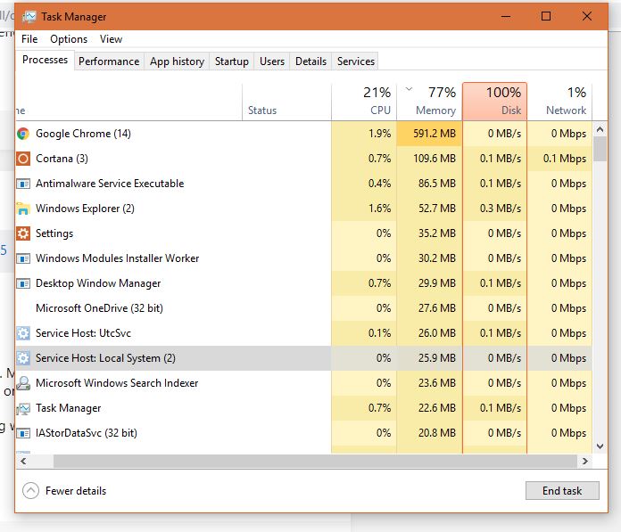Switch to the Performance tab

[109, 61]
